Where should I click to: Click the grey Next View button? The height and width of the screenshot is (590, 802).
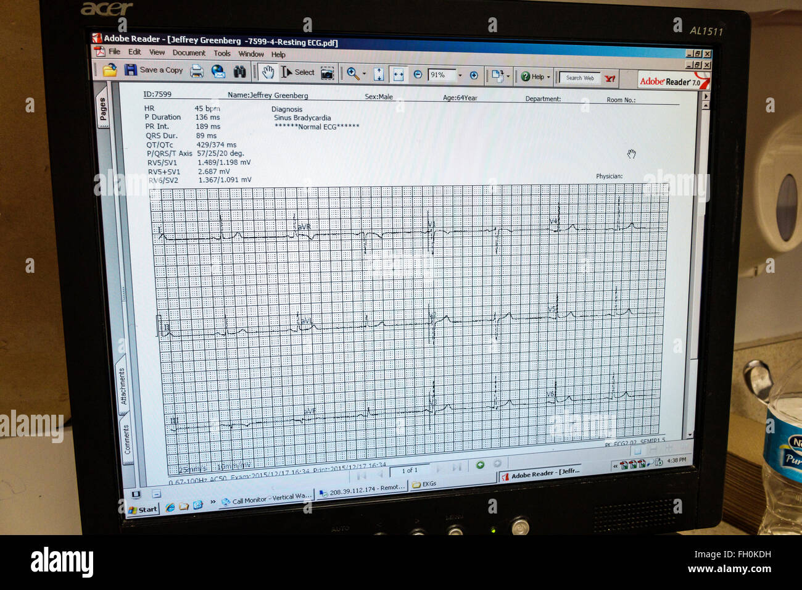point(497,463)
